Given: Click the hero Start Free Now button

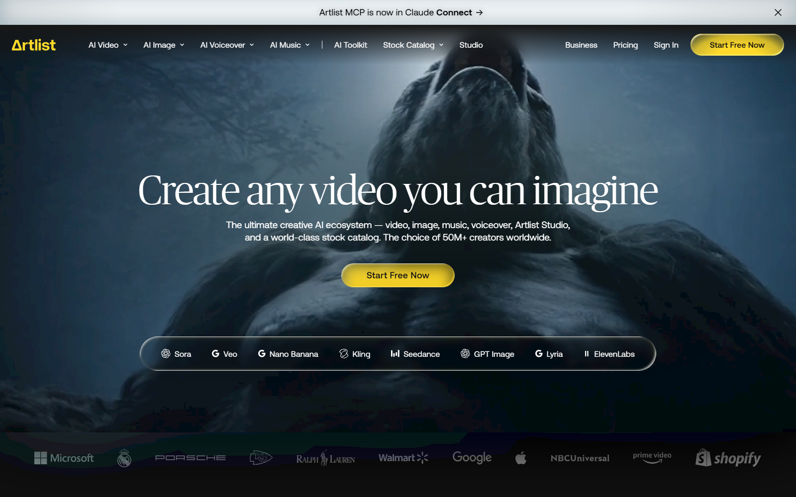Looking at the screenshot, I should pyautogui.click(x=398, y=275).
